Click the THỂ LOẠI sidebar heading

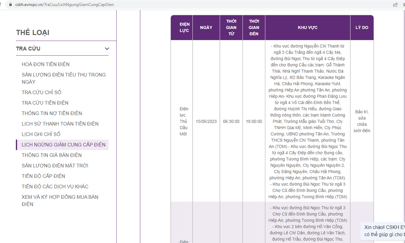point(32,32)
